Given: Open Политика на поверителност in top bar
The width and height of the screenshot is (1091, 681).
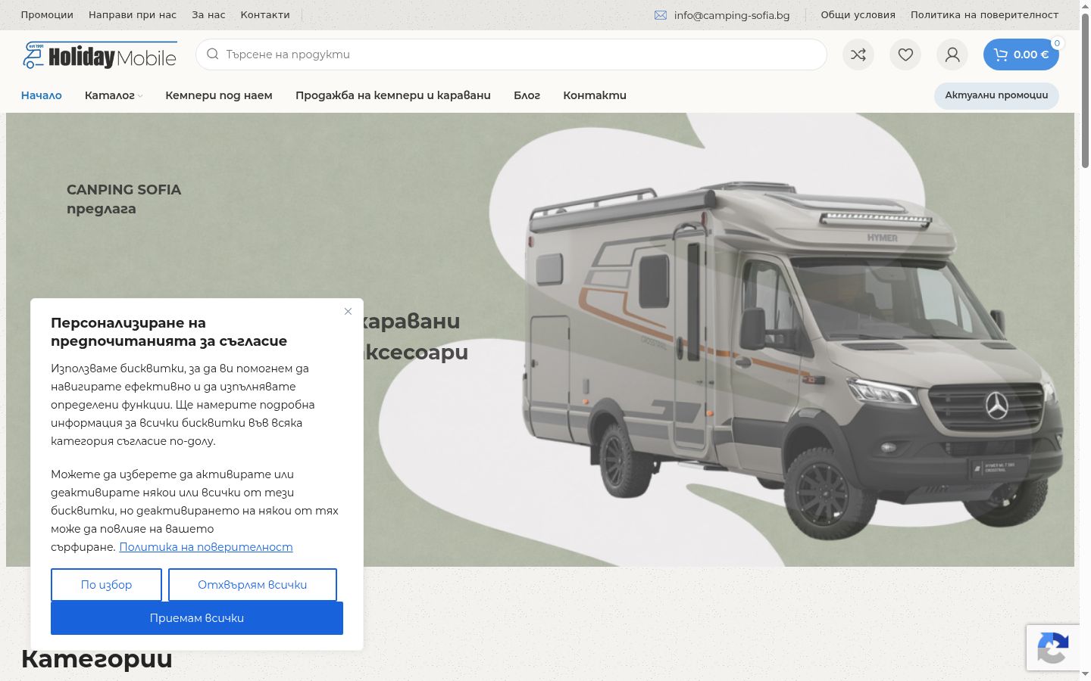Looking at the screenshot, I should 985,15.
